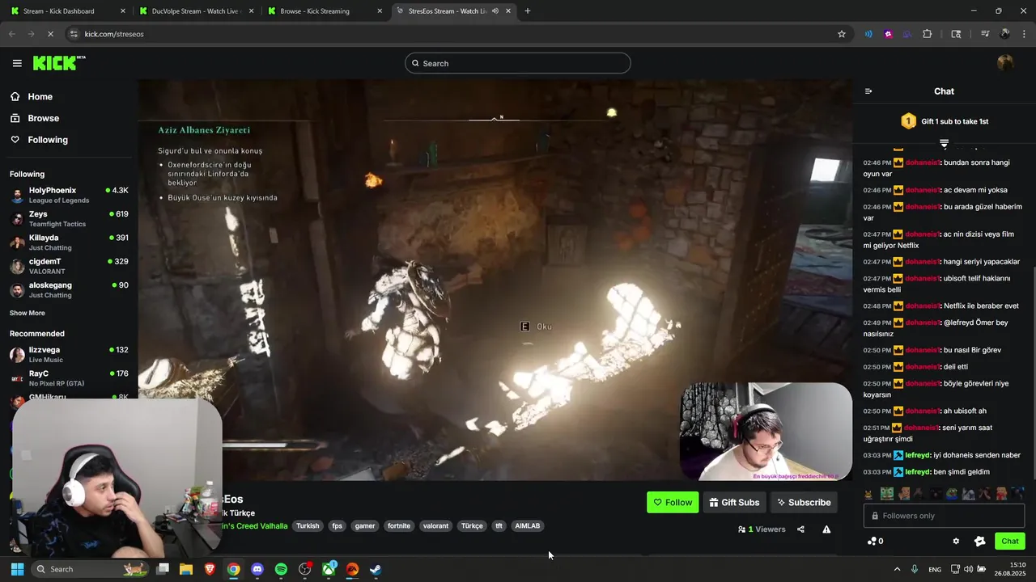Select the Turkish tag
This screenshot has width=1036, height=582.
[308, 525]
